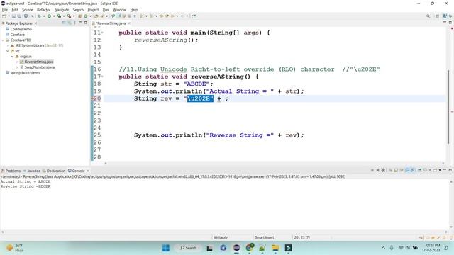
Task: Open the File menu
Action: pyautogui.click(x=5, y=10)
